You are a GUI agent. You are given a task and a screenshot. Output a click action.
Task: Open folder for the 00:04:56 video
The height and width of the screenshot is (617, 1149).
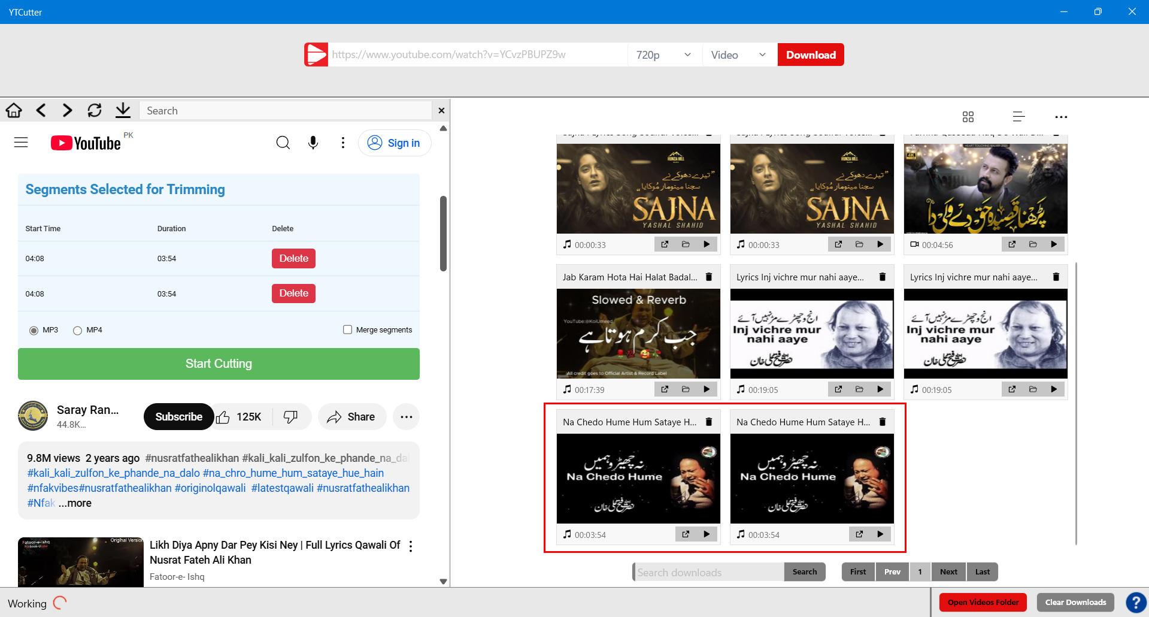[x=1033, y=244]
